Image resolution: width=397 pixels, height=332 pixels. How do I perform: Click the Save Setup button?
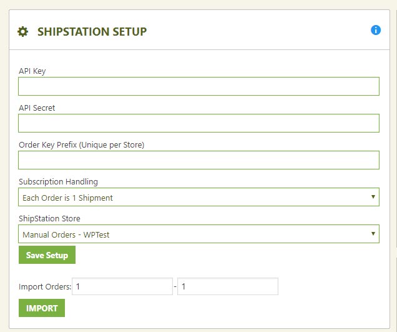point(47,255)
